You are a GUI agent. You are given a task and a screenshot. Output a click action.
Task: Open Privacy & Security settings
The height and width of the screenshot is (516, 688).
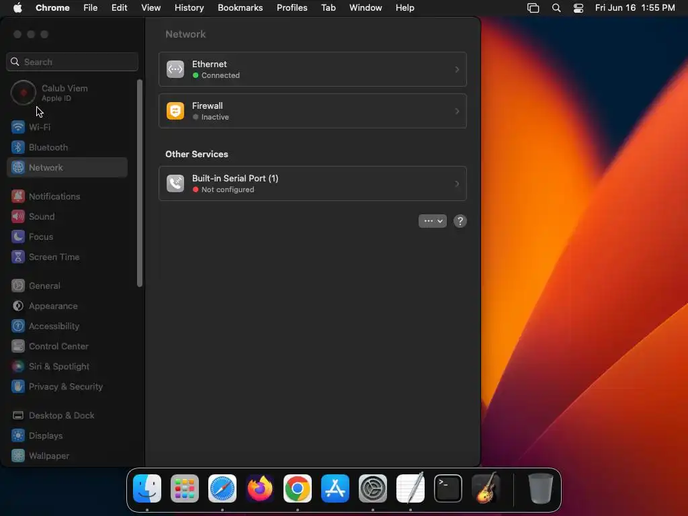click(67, 387)
